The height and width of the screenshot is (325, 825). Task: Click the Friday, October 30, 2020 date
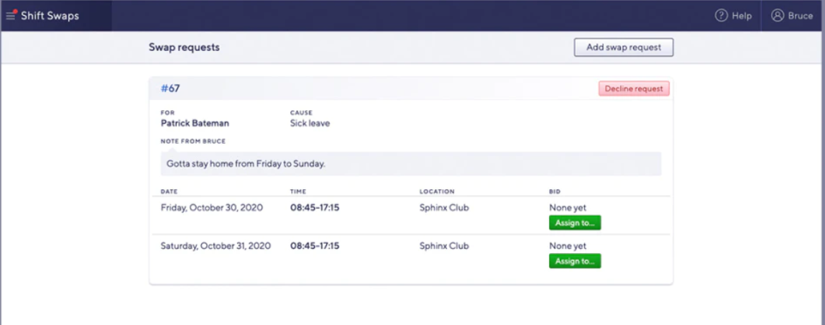[x=211, y=208]
